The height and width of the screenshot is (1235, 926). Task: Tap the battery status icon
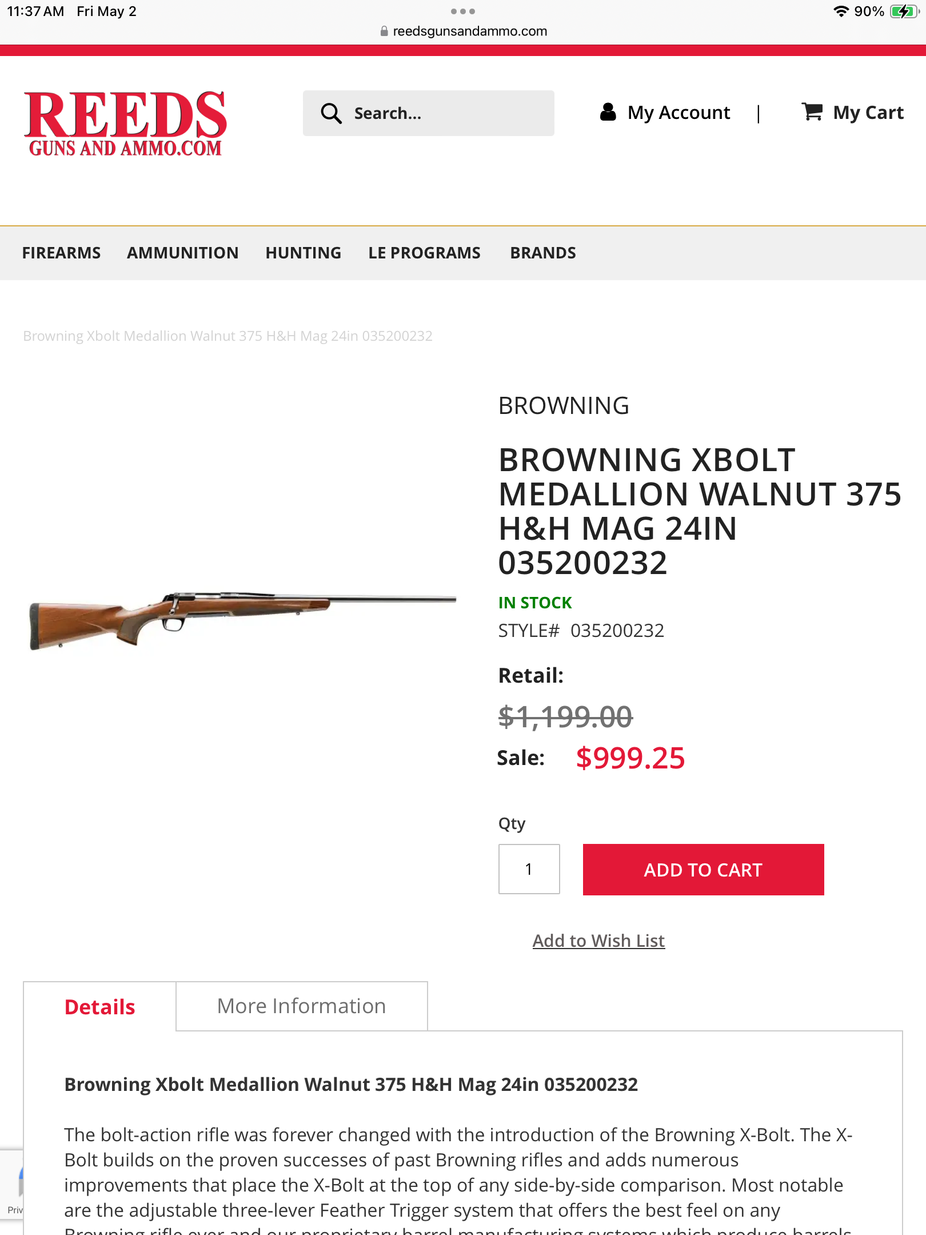coord(904,11)
